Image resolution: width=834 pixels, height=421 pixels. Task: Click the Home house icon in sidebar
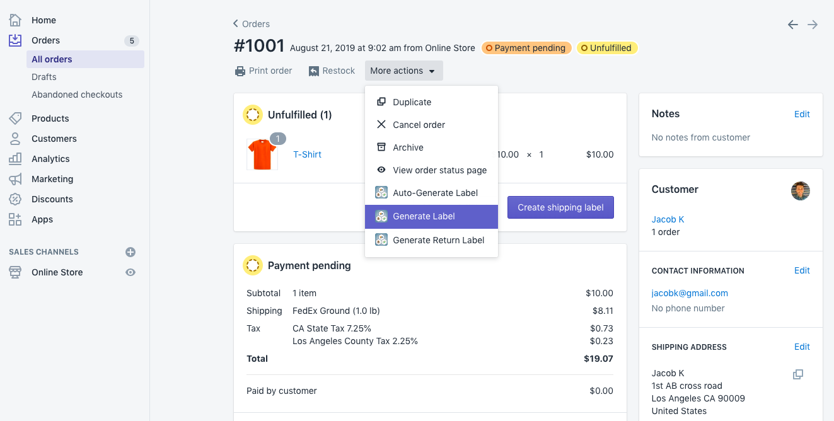[x=15, y=20]
